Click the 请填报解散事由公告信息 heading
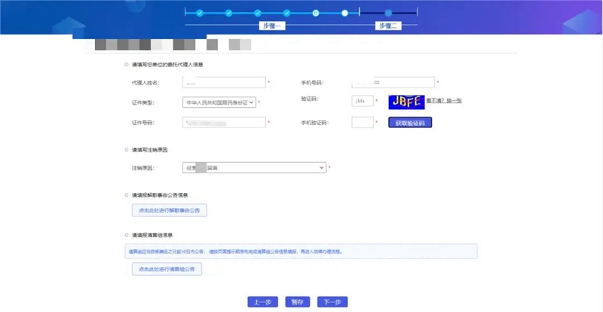The width and height of the screenshot is (603, 312). [x=160, y=195]
